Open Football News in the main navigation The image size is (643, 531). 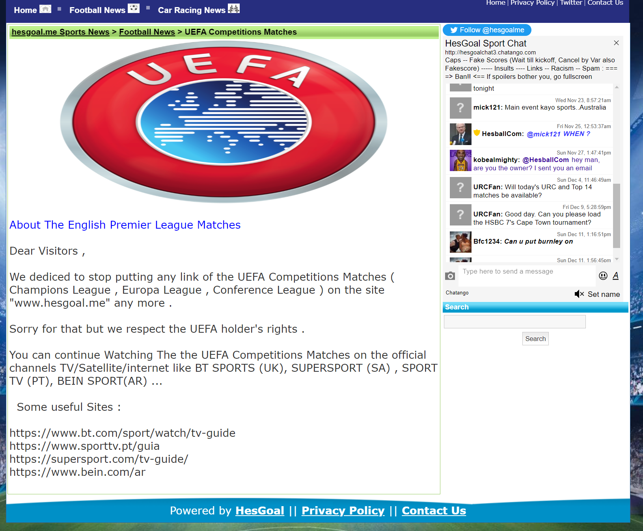click(x=97, y=10)
